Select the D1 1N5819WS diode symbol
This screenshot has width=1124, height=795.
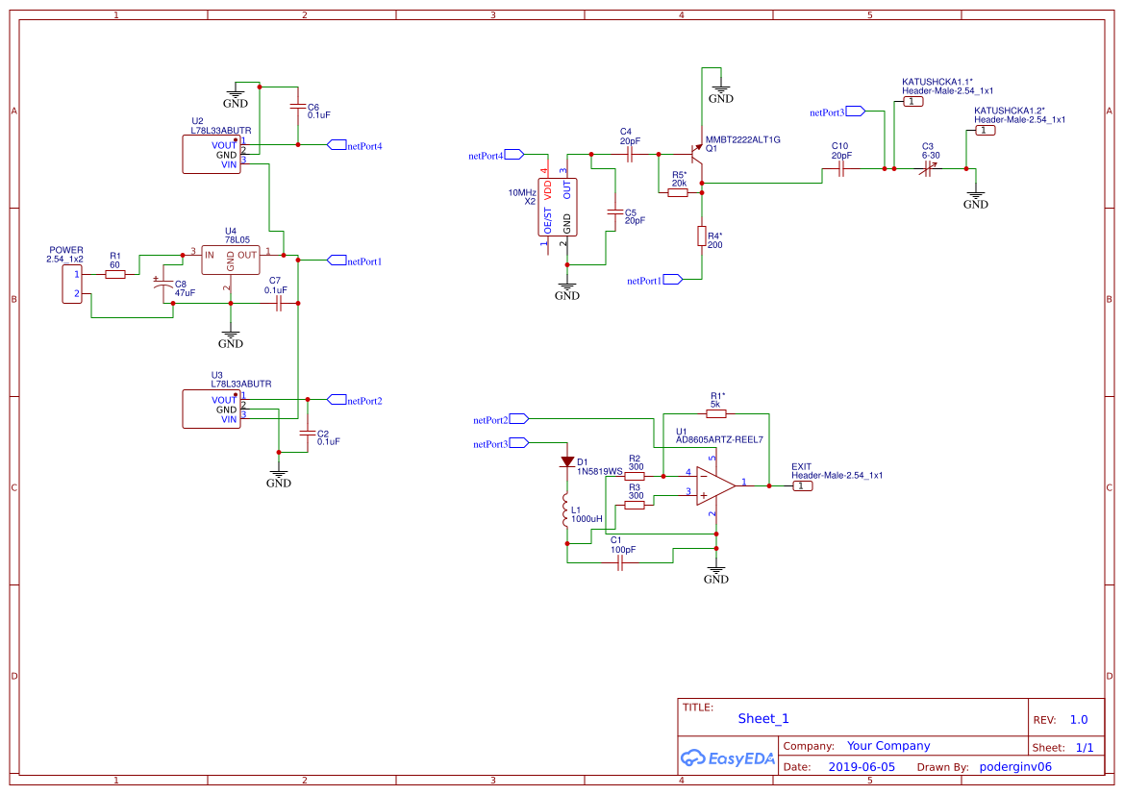567,462
